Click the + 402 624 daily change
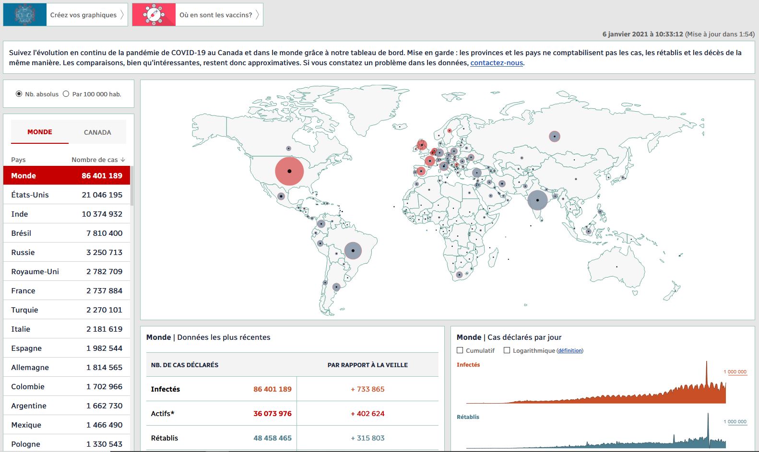 coord(368,414)
